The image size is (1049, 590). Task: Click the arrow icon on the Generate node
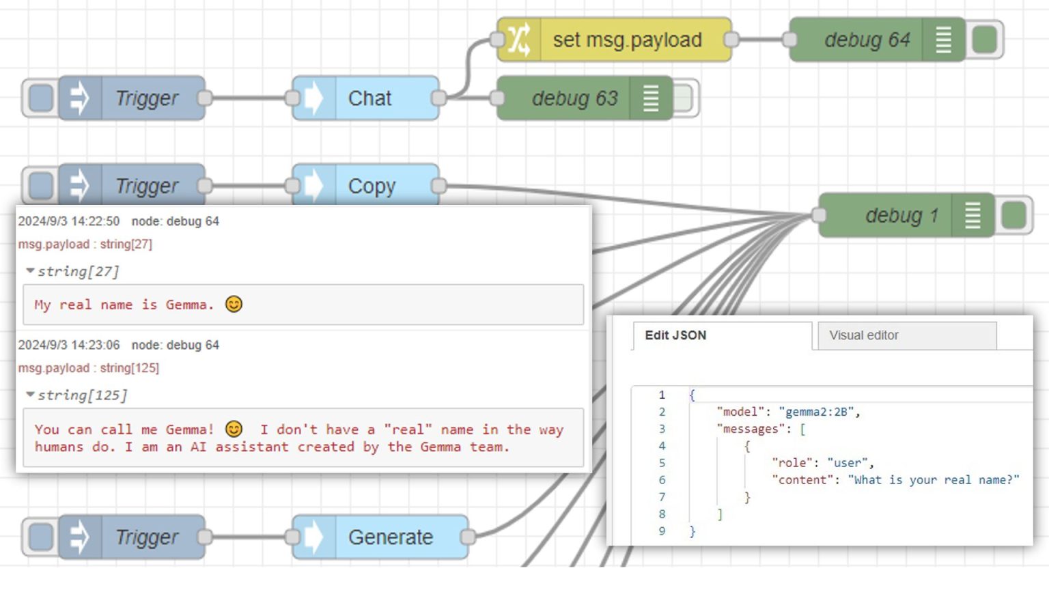[x=313, y=537]
